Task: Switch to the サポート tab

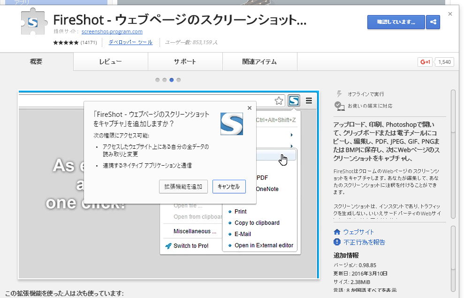Action: 185,62
